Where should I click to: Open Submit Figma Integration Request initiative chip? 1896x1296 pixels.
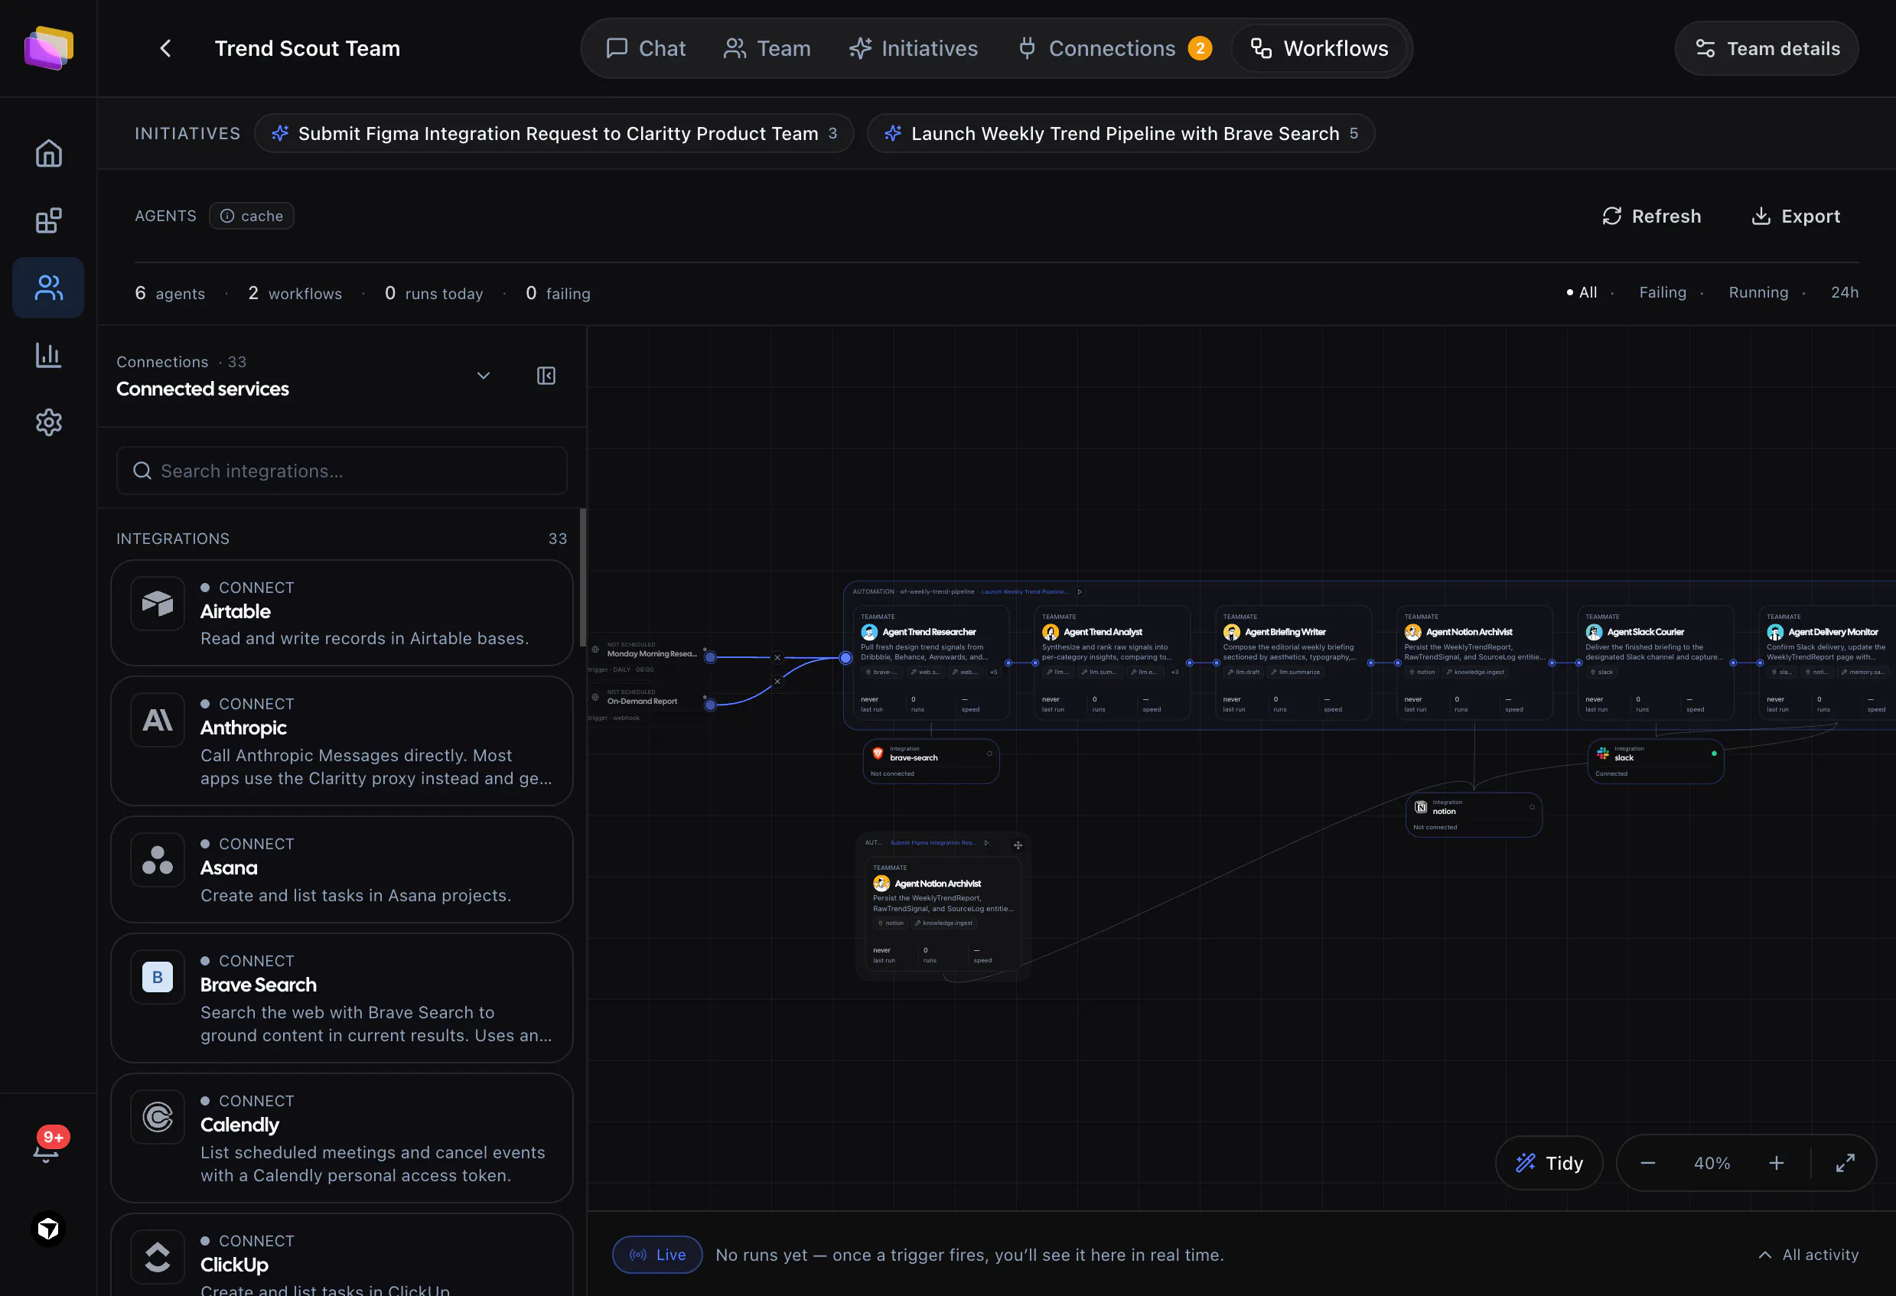[x=555, y=133]
